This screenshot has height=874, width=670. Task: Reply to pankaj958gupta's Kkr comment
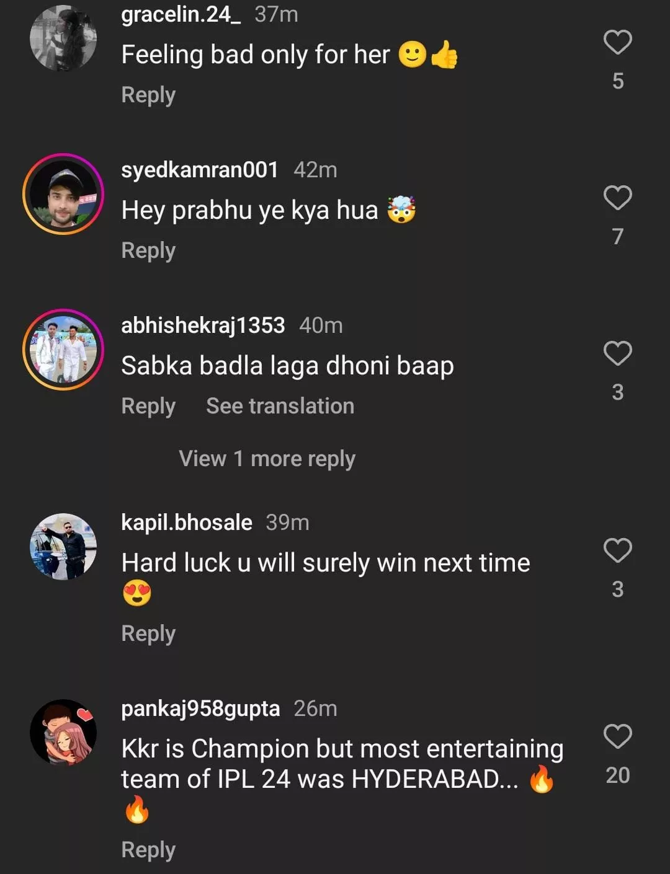click(x=148, y=850)
